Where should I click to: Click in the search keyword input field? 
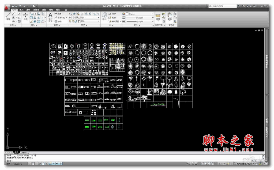point(222,6)
